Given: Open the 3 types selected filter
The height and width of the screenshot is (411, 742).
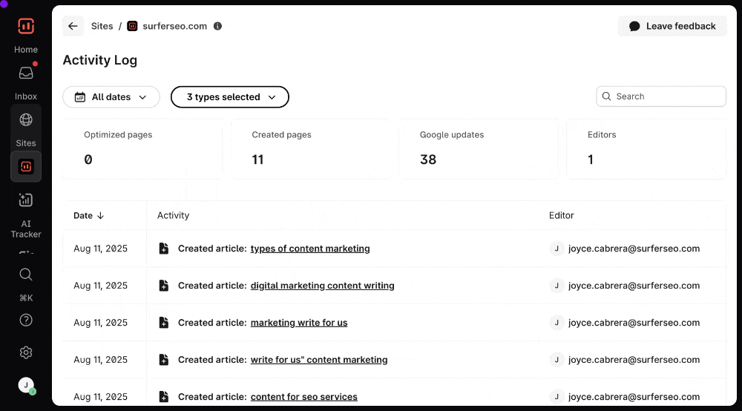Looking at the screenshot, I should tap(230, 97).
